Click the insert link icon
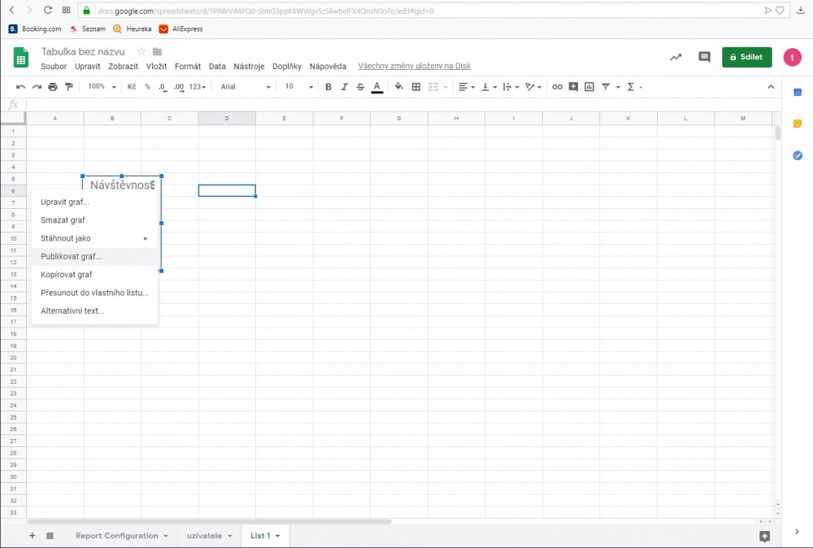This screenshot has width=813, height=548. 557,87
